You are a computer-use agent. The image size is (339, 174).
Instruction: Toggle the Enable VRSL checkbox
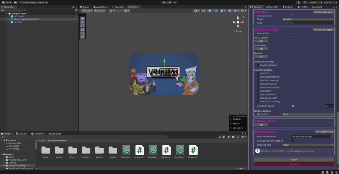[293, 33]
